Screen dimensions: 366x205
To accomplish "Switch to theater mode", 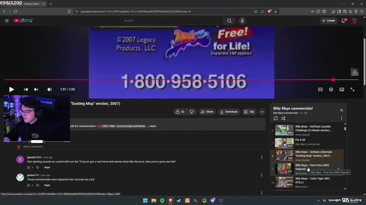I will coord(342,89).
